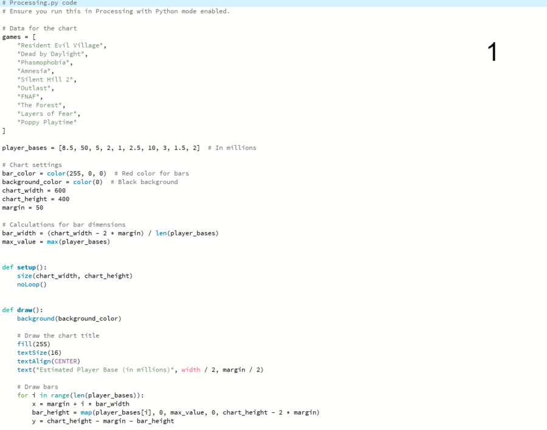Click the '# Draw the chart title' comment
Image resolution: width=547 pixels, height=430 pixels.
[58, 336]
